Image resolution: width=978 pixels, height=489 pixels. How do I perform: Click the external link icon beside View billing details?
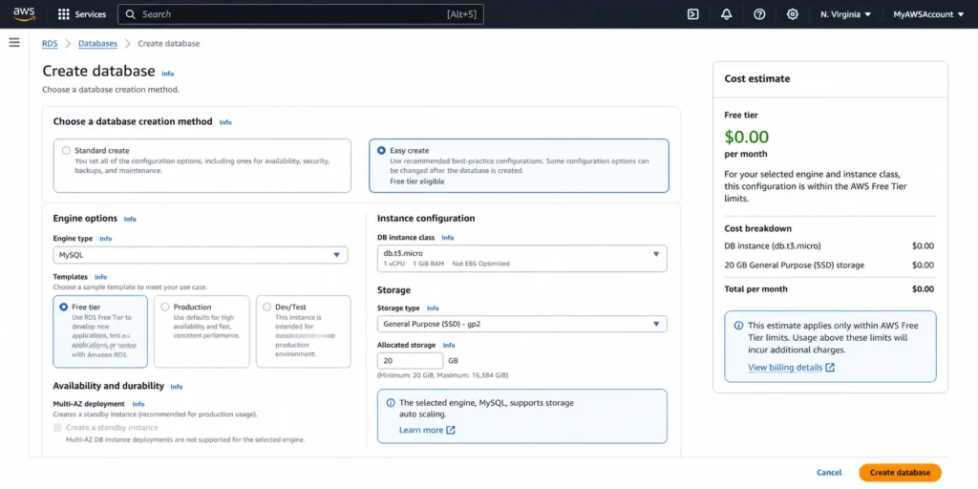coord(830,368)
